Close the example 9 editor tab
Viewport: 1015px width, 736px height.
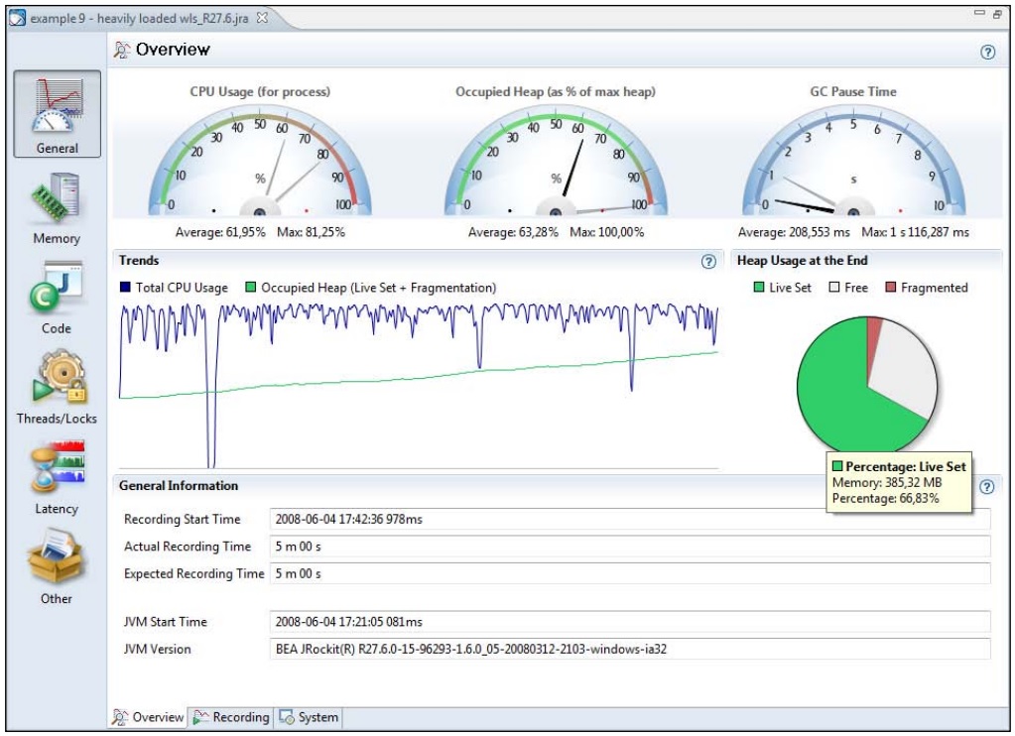262,18
